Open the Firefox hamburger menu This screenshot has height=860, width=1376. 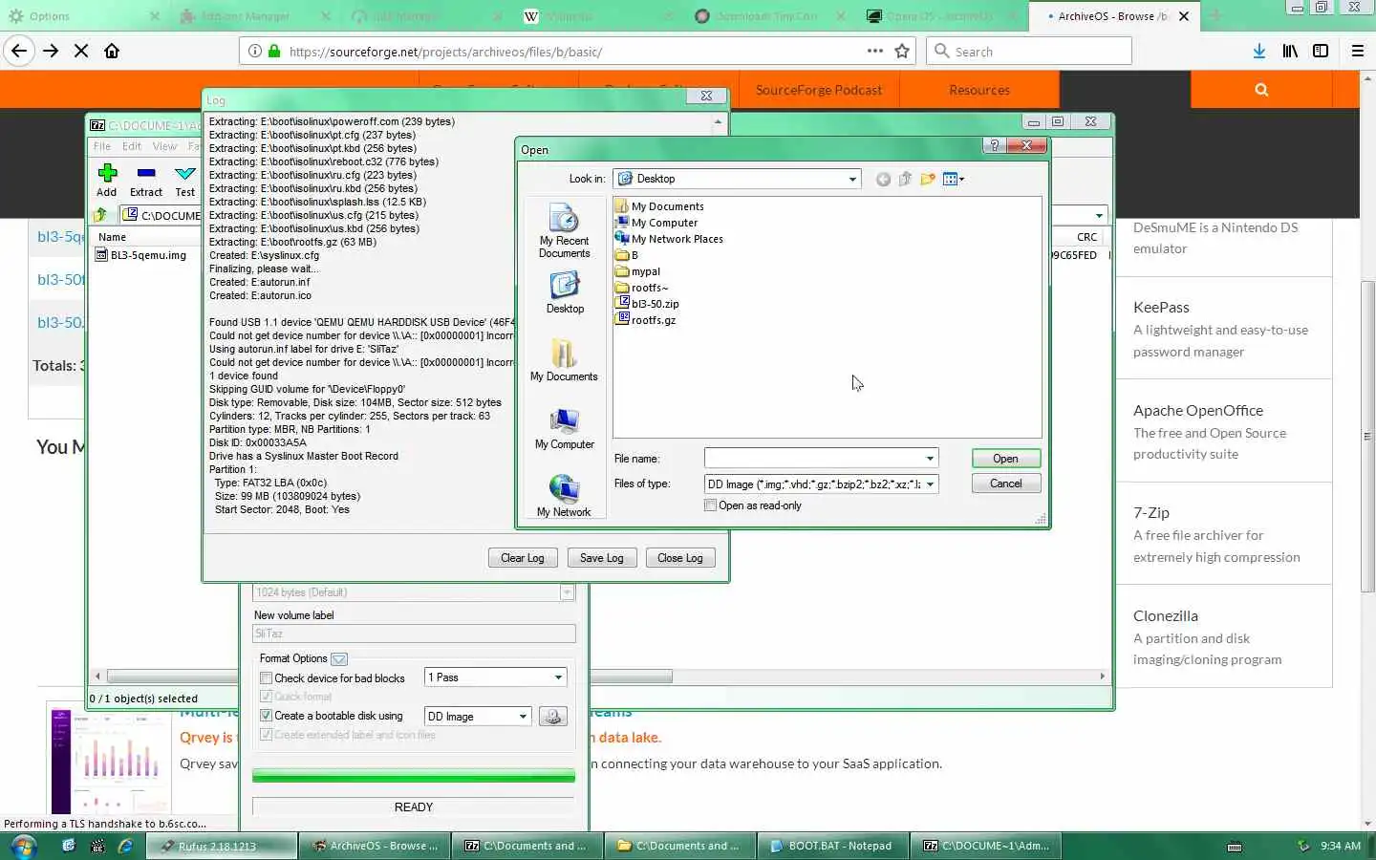pos(1358,51)
